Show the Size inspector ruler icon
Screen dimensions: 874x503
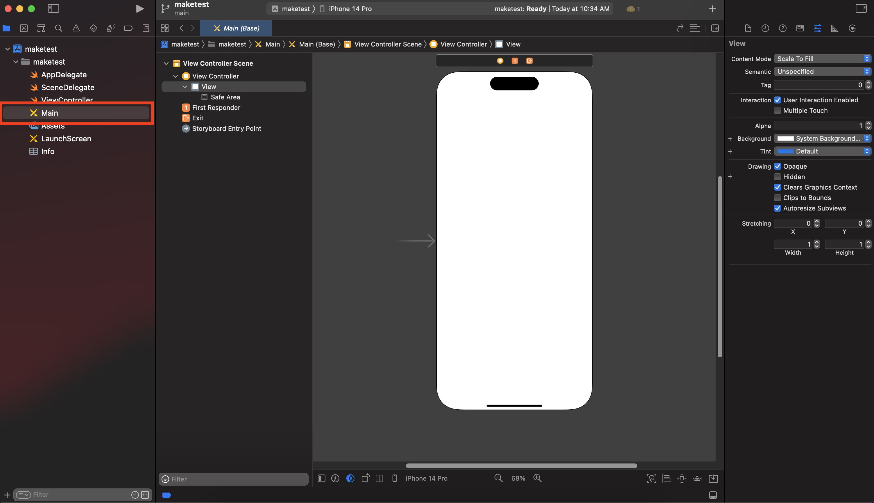pos(835,28)
